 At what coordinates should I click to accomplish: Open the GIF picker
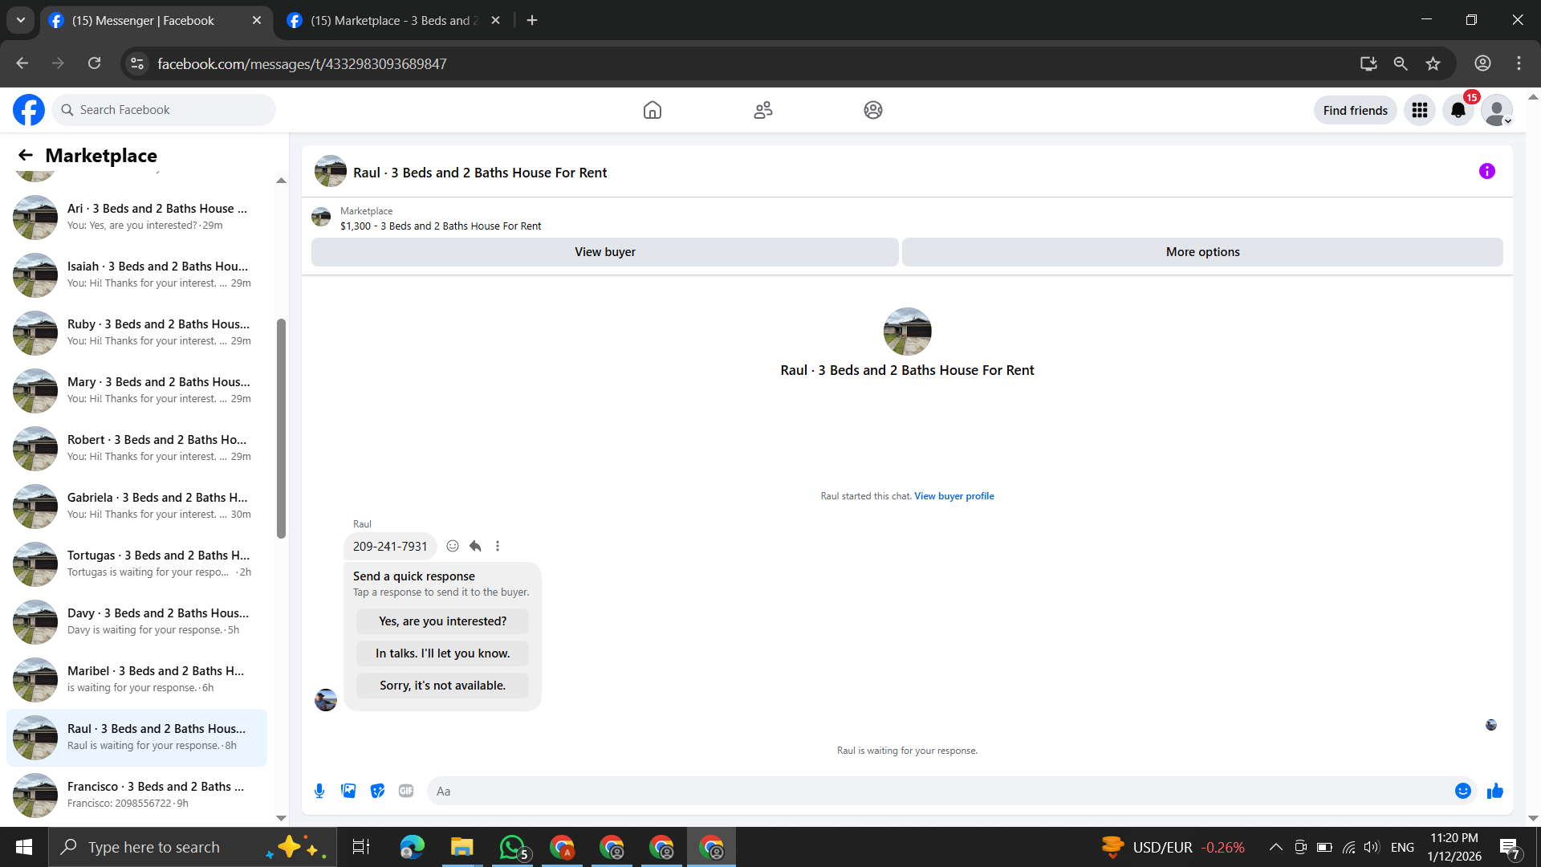click(x=406, y=791)
